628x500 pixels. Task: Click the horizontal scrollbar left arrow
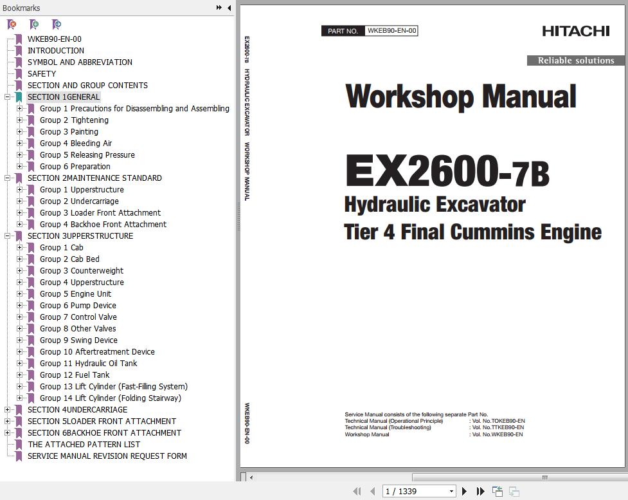tap(251, 477)
